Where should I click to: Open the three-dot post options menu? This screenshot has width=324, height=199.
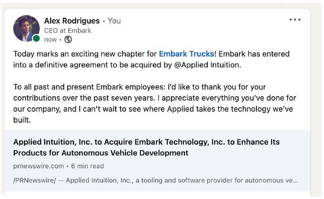[295, 20]
